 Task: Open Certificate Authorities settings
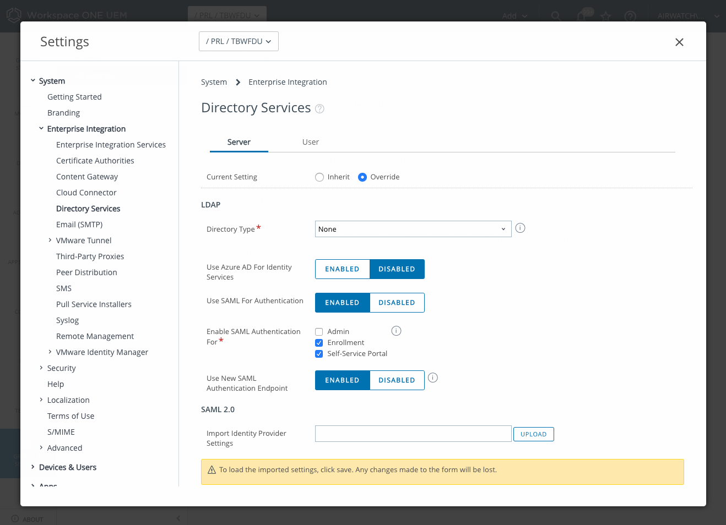tap(95, 161)
